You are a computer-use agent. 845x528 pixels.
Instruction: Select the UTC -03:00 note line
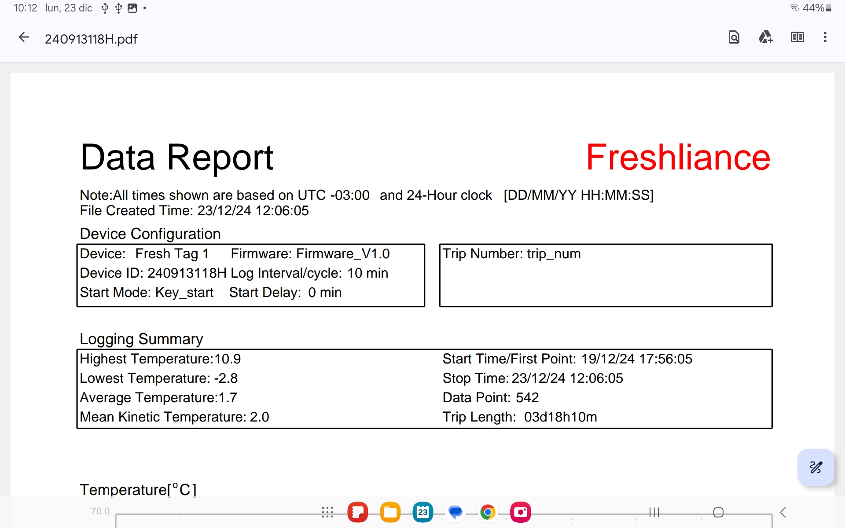(367, 195)
